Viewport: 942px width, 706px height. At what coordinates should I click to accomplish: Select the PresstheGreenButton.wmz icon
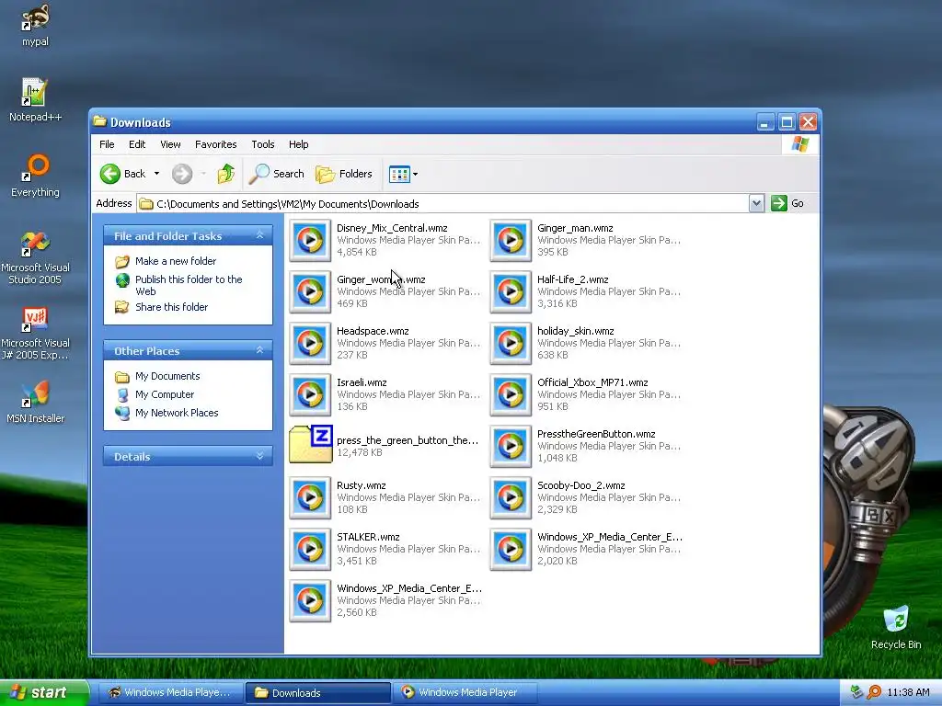pos(511,447)
